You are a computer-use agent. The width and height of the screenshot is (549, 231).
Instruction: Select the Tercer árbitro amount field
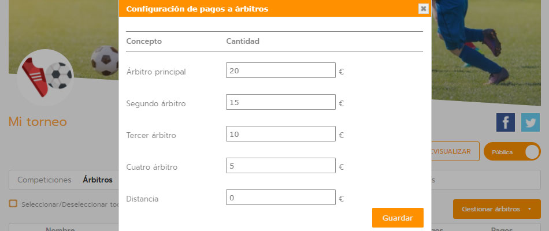[x=281, y=134]
